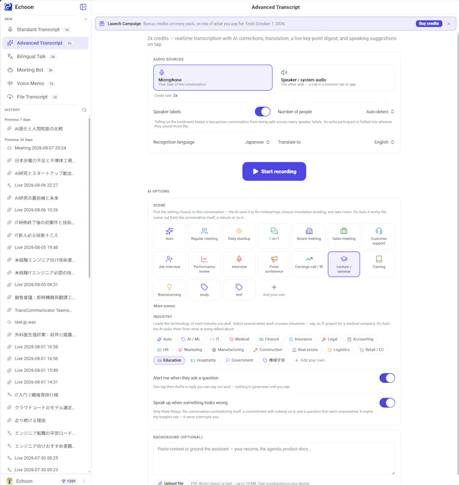This screenshot has width=459, height=485.
Task: Focus the Background context text area
Action: pyautogui.click(x=274, y=459)
